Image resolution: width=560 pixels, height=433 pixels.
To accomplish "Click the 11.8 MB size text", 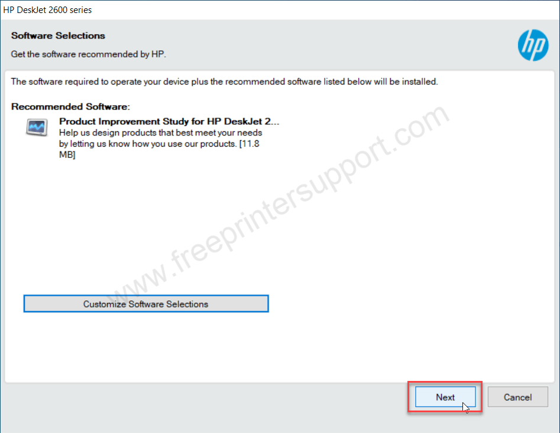I will coord(250,144).
